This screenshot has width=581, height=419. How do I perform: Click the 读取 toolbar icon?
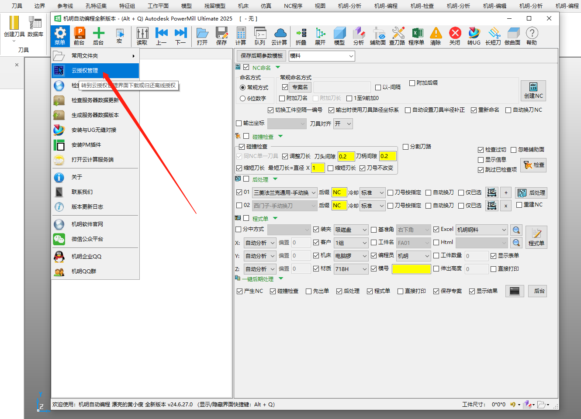(142, 36)
